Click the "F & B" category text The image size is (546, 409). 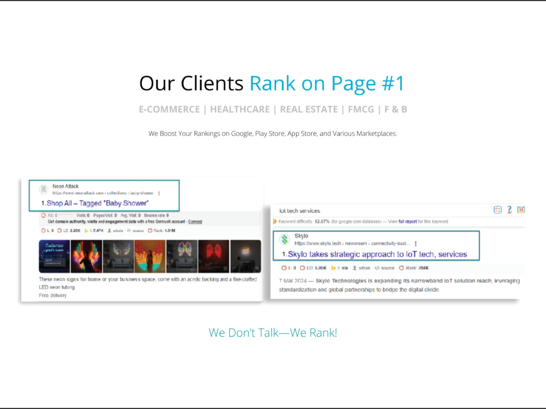click(395, 110)
